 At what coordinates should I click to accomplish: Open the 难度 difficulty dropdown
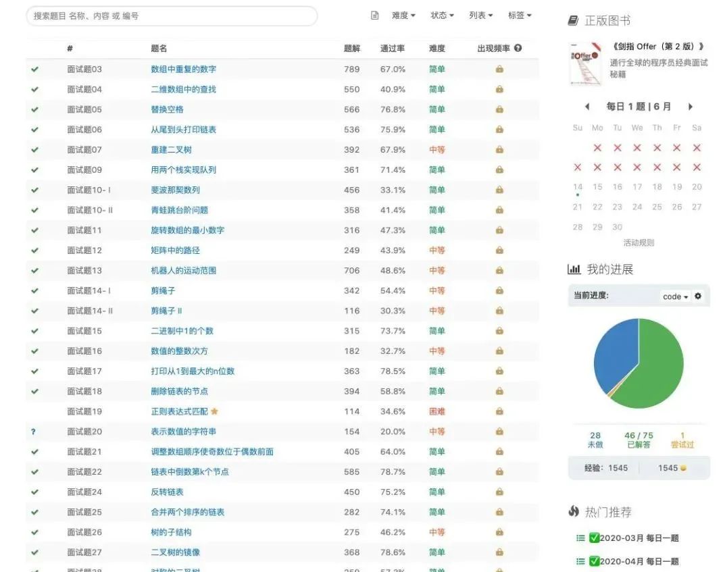pyautogui.click(x=403, y=16)
